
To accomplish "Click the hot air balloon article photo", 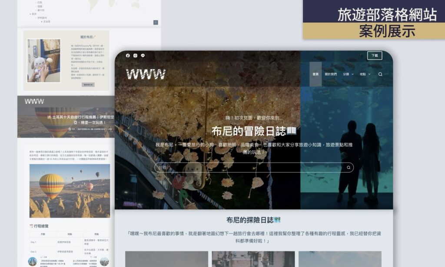I will pyautogui.click(x=70, y=190).
